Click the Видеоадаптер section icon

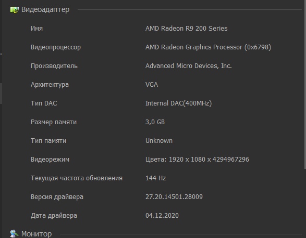15,10
